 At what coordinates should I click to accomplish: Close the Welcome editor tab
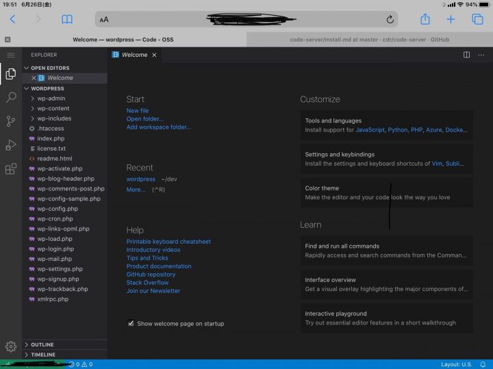[154, 55]
